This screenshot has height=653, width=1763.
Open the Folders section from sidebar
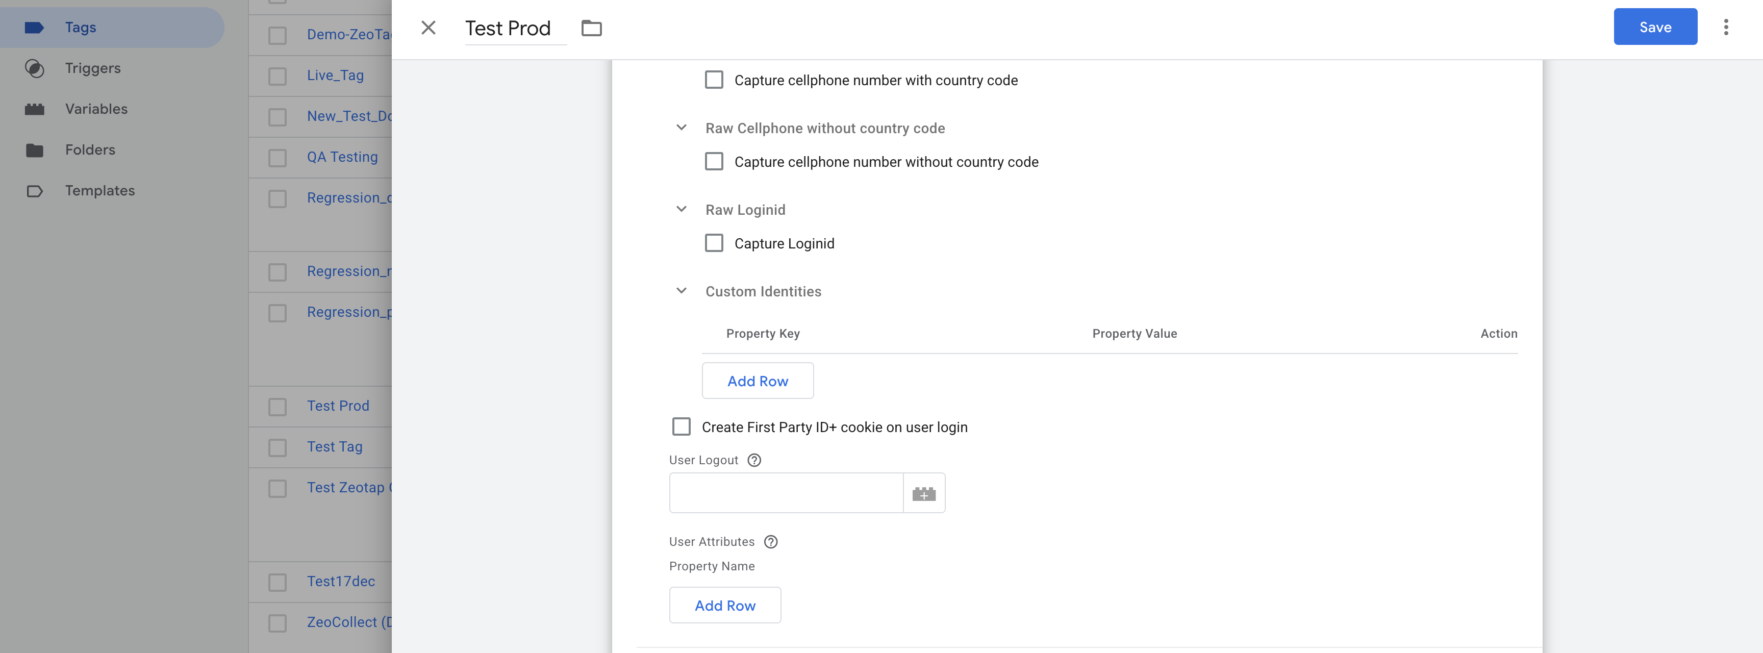90,149
